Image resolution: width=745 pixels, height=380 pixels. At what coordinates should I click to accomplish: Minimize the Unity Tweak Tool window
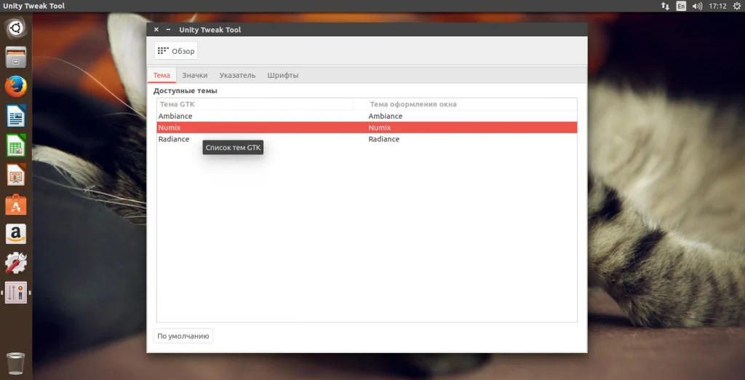(168, 30)
